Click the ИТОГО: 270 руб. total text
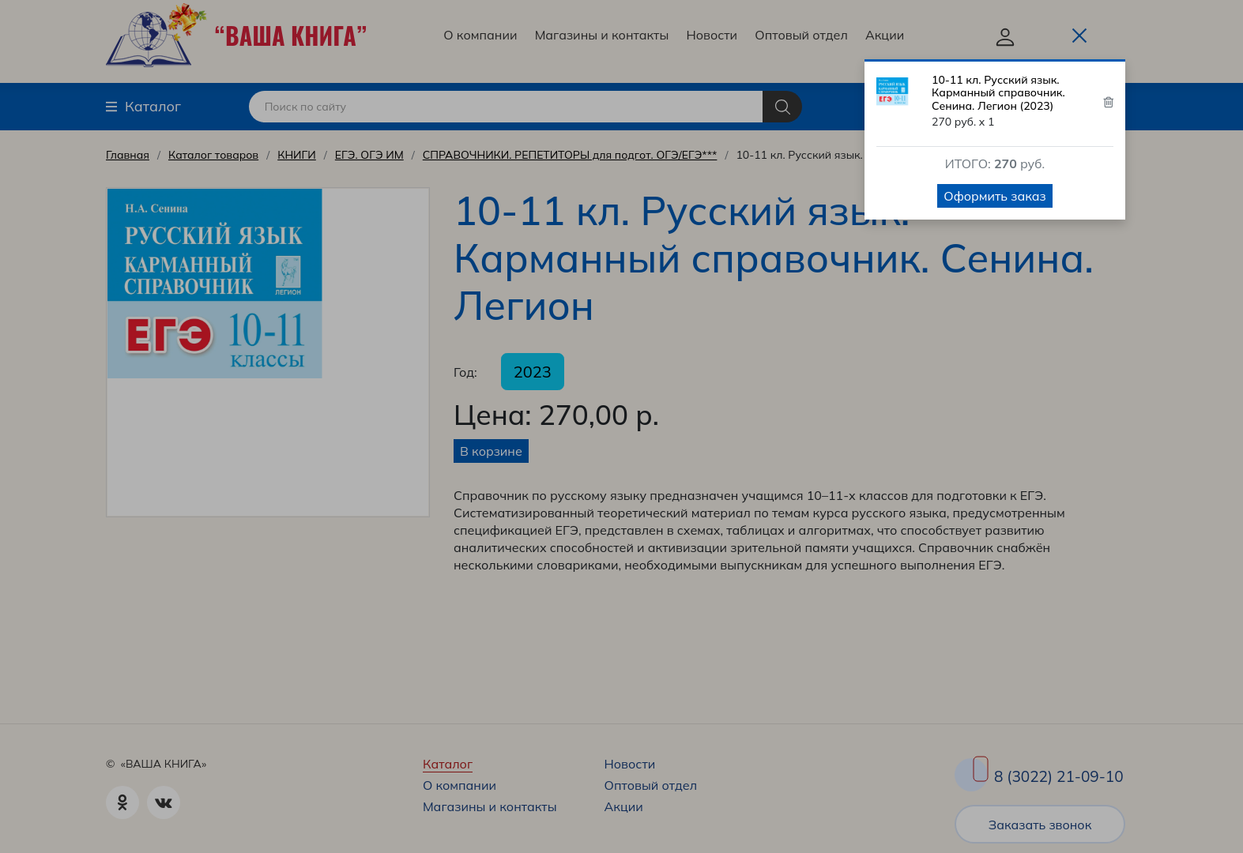Viewport: 1243px width, 853px height. point(994,163)
